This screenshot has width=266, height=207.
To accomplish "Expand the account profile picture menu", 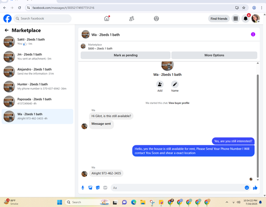I will (x=255, y=19).
